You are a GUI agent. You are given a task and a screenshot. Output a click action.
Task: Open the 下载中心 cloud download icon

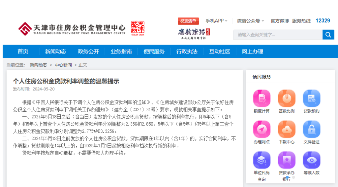coord(287,129)
